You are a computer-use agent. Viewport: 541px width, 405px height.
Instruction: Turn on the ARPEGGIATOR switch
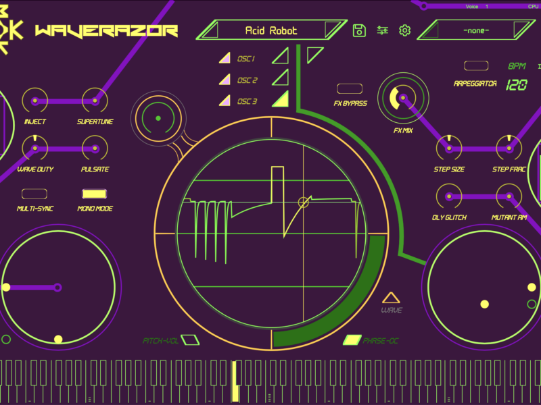click(x=476, y=66)
